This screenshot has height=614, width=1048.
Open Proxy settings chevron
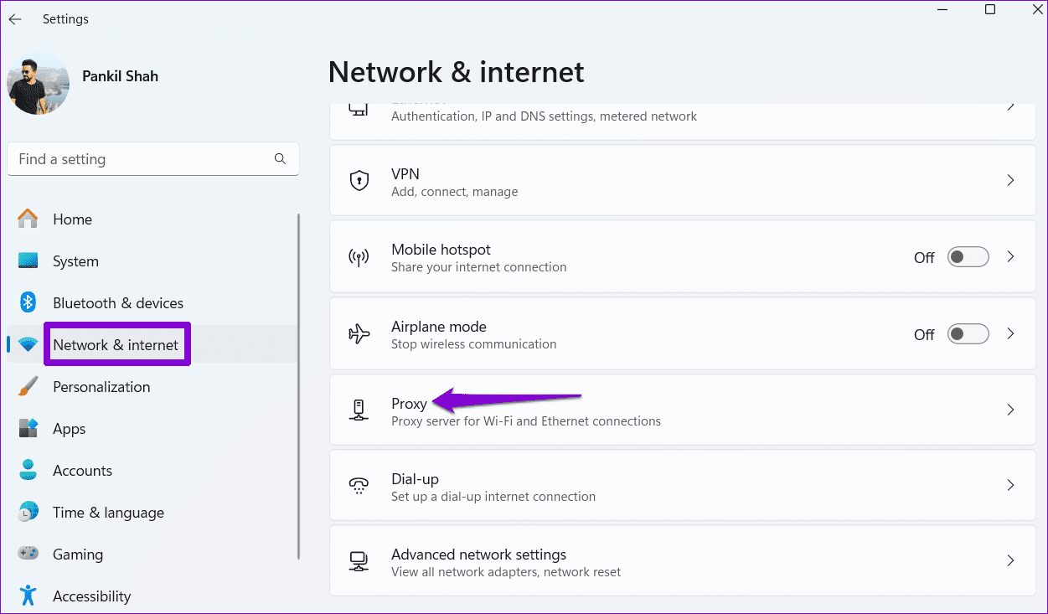(1010, 410)
